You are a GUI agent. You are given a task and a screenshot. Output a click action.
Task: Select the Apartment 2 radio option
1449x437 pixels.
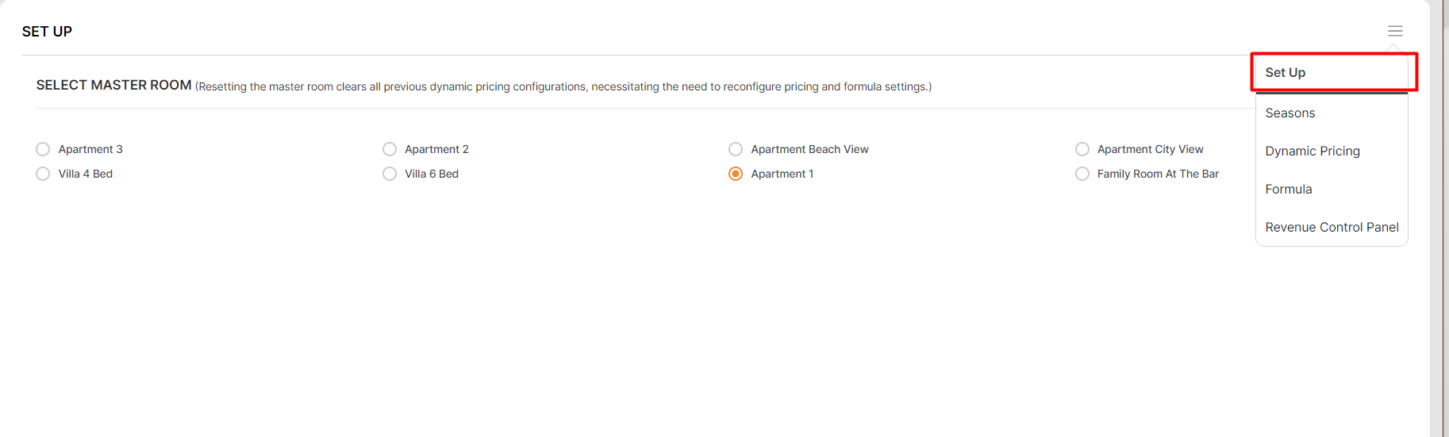click(x=390, y=149)
